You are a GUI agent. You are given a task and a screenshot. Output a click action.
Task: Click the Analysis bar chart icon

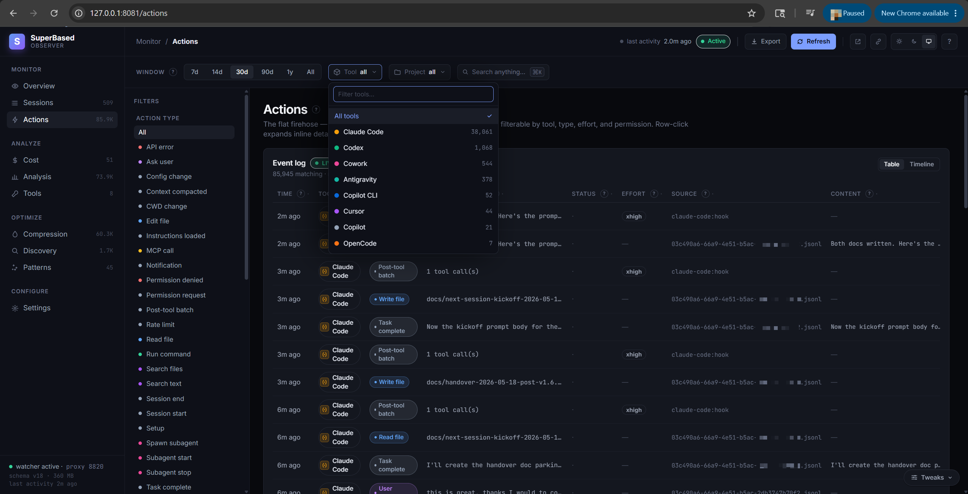(15, 177)
